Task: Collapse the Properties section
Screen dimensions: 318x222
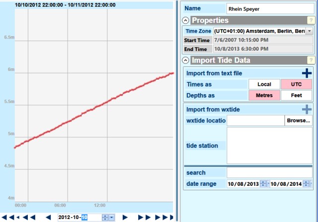Action: click(186, 21)
